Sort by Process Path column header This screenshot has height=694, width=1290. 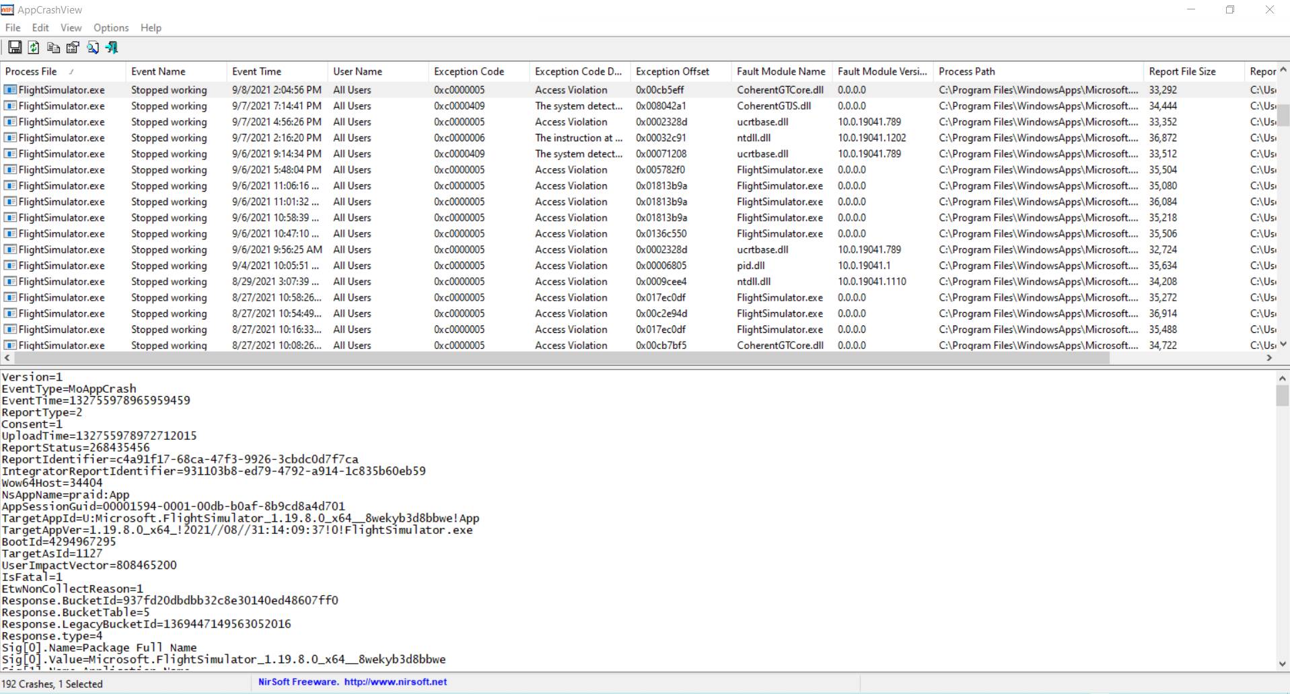tap(1038, 71)
